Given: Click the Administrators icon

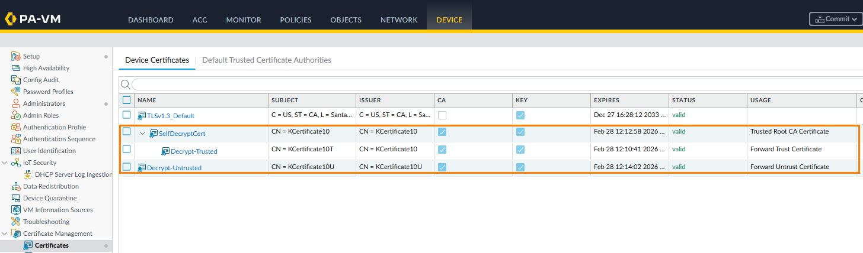Looking at the screenshot, I should (x=17, y=103).
